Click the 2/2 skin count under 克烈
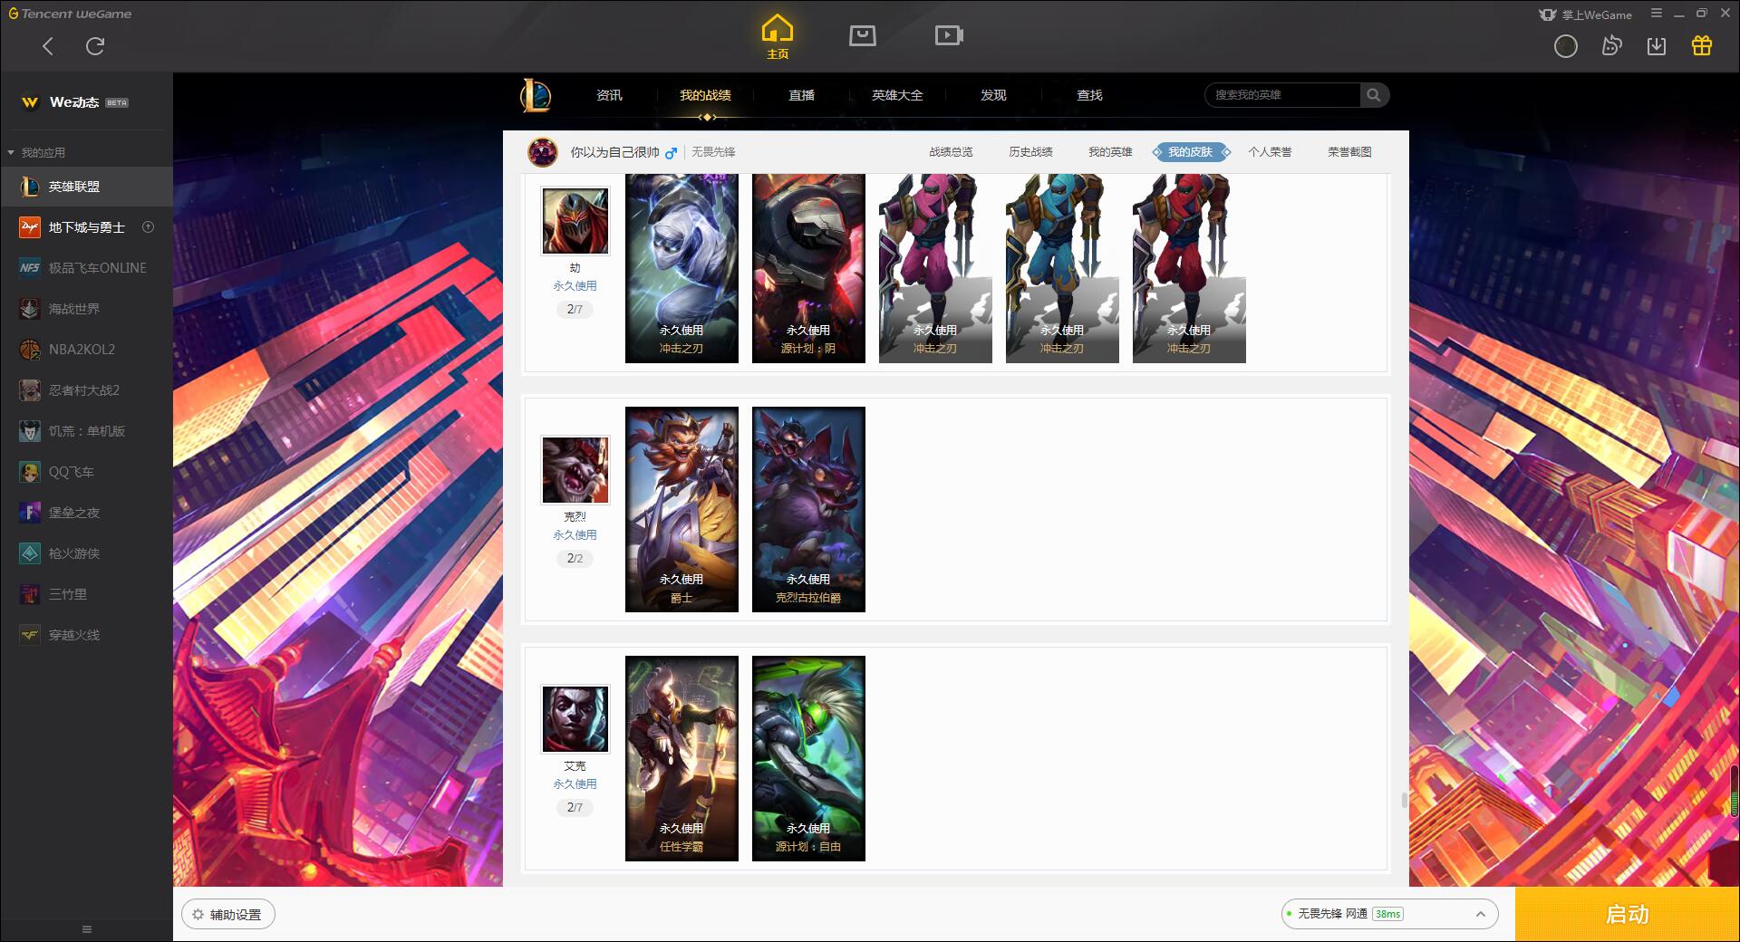Image resolution: width=1740 pixels, height=942 pixels. [x=575, y=558]
